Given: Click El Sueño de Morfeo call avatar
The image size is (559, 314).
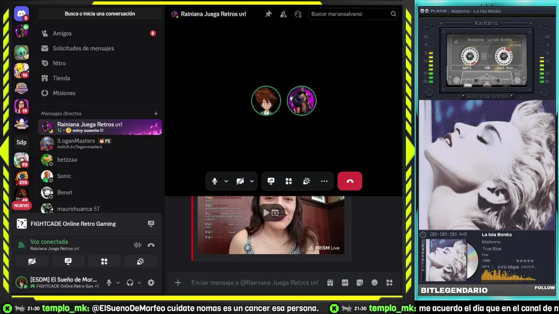Looking at the screenshot, I should [x=266, y=101].
